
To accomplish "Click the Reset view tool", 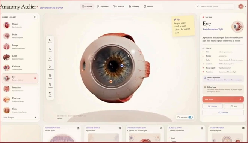I will pyautogui.click(x=50, y=94).
